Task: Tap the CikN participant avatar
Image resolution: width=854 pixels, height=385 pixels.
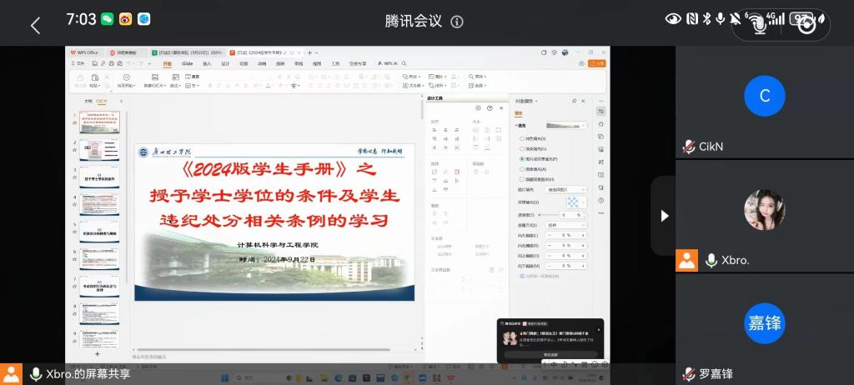Action: tap(764, 96)
